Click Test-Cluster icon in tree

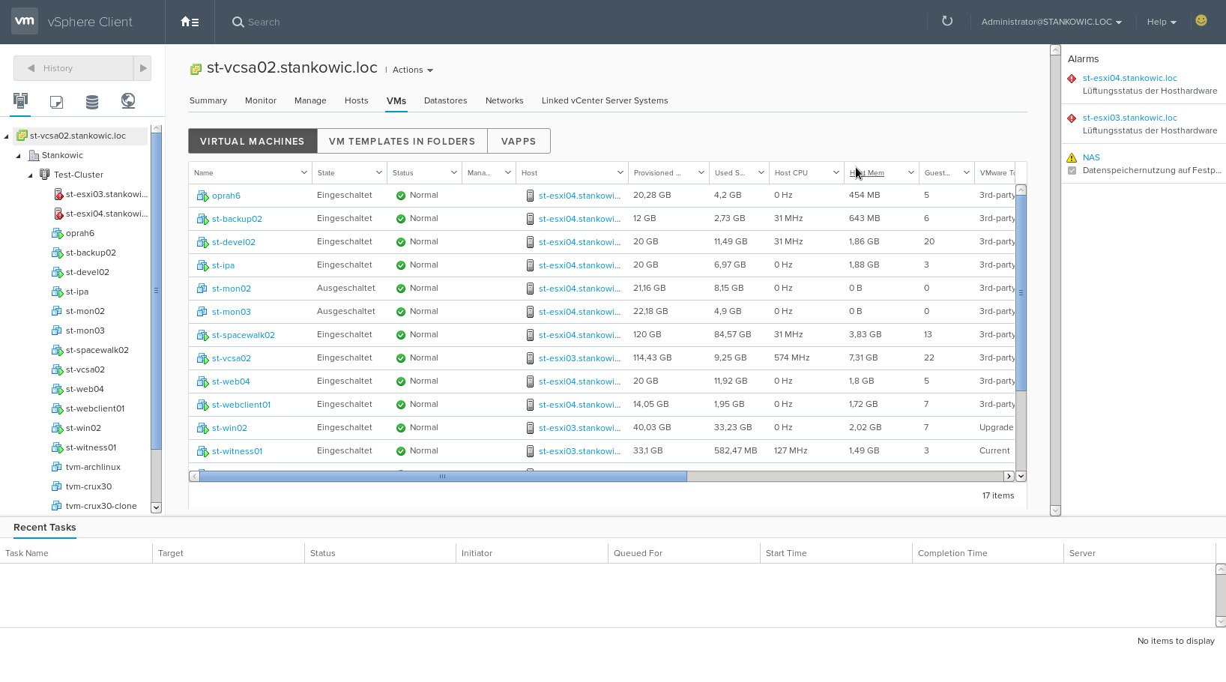click(44, 175)
